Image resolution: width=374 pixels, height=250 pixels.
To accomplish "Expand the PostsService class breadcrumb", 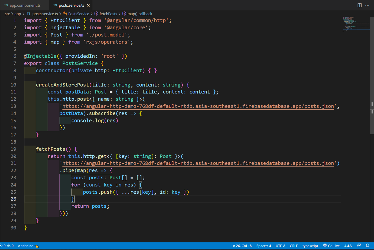I will (76, 14).
